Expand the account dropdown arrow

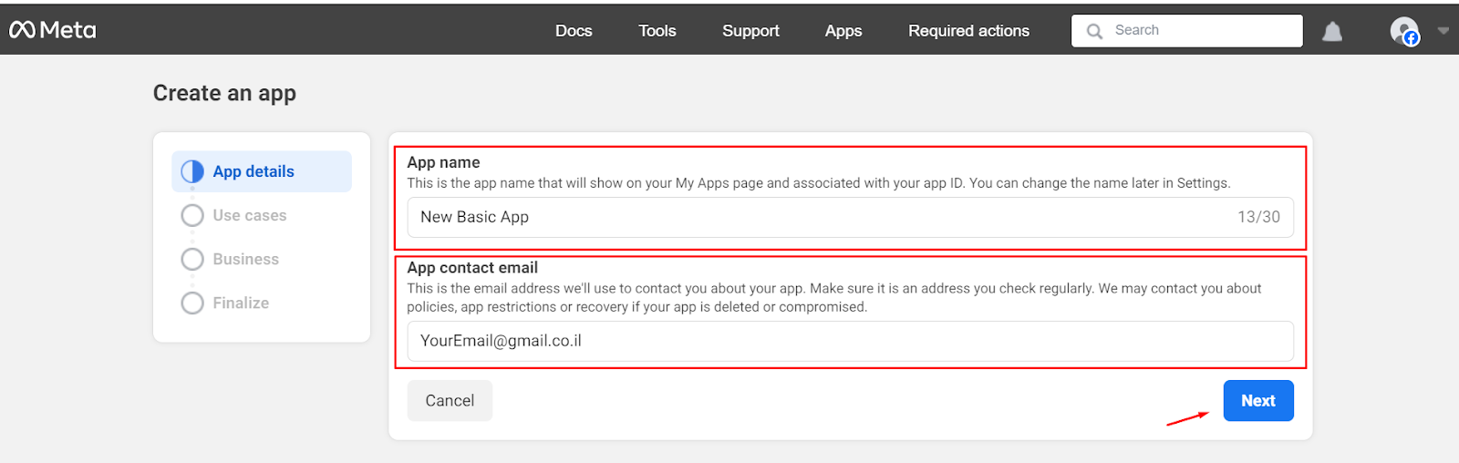click(1443, 31)
